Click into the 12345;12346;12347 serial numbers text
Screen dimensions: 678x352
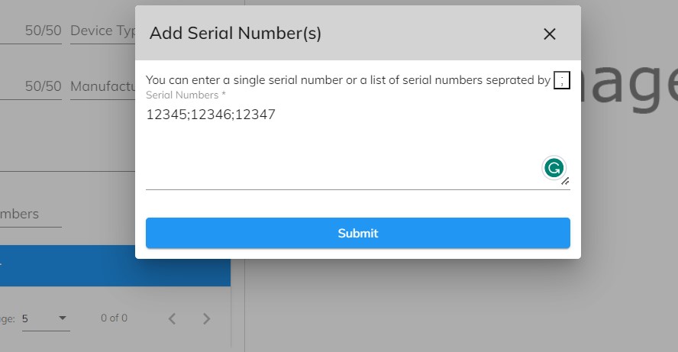(x=211, y=115)
